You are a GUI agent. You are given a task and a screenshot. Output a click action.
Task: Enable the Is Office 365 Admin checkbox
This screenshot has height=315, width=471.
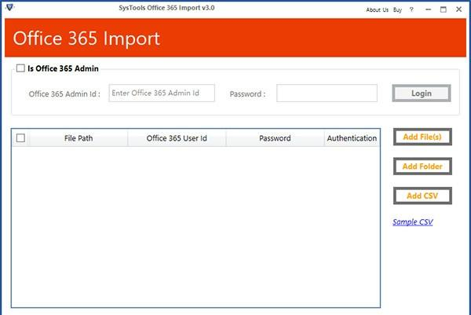click(20, 68)
